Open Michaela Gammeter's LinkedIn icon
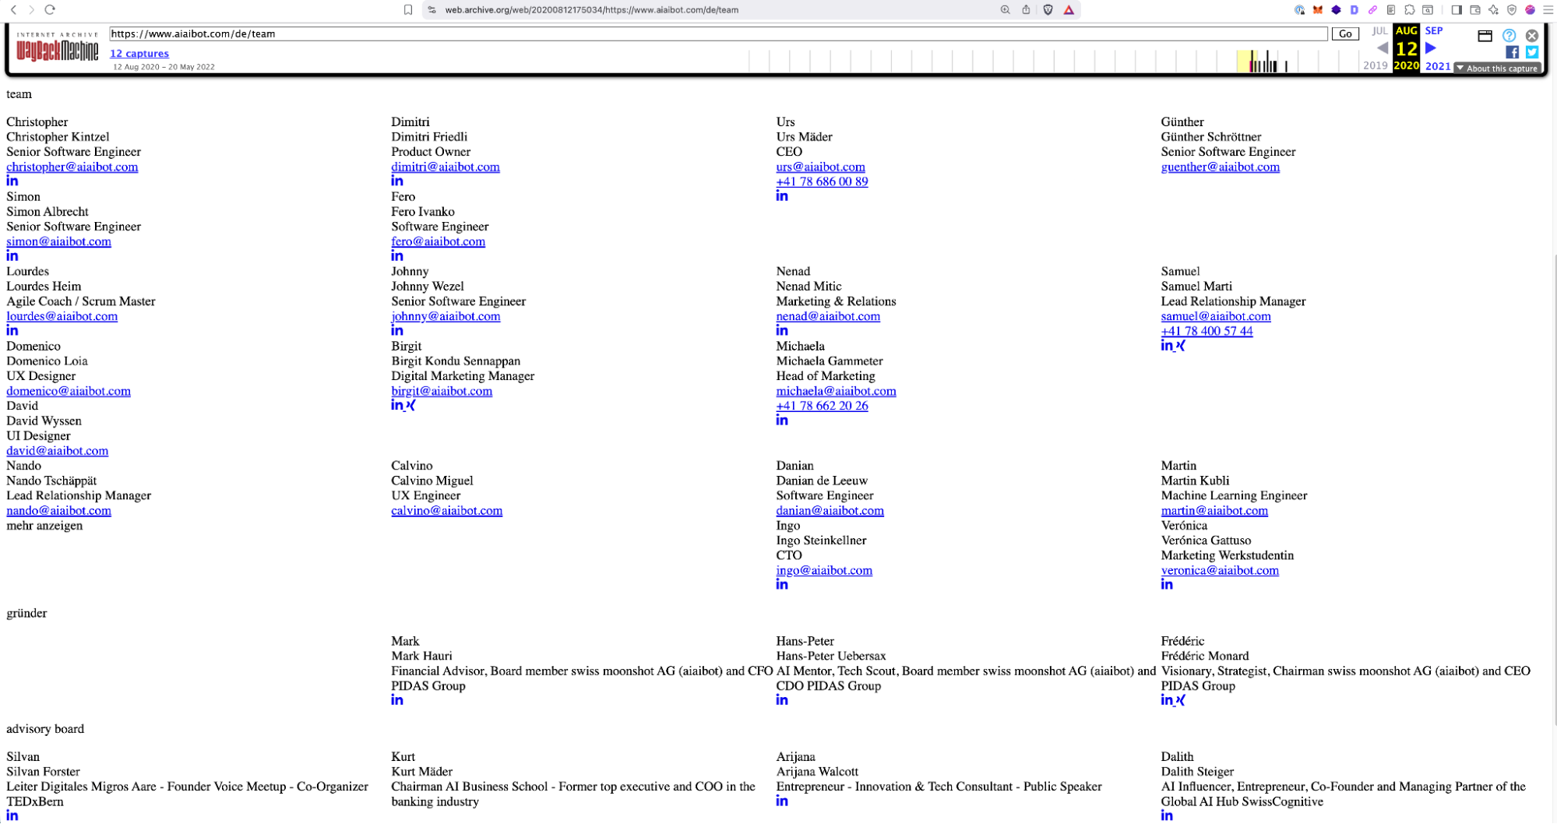 click(x=782, y=421)
